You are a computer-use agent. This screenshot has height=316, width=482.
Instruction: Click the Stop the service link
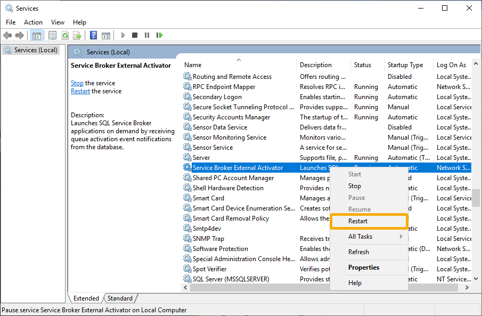77,83
